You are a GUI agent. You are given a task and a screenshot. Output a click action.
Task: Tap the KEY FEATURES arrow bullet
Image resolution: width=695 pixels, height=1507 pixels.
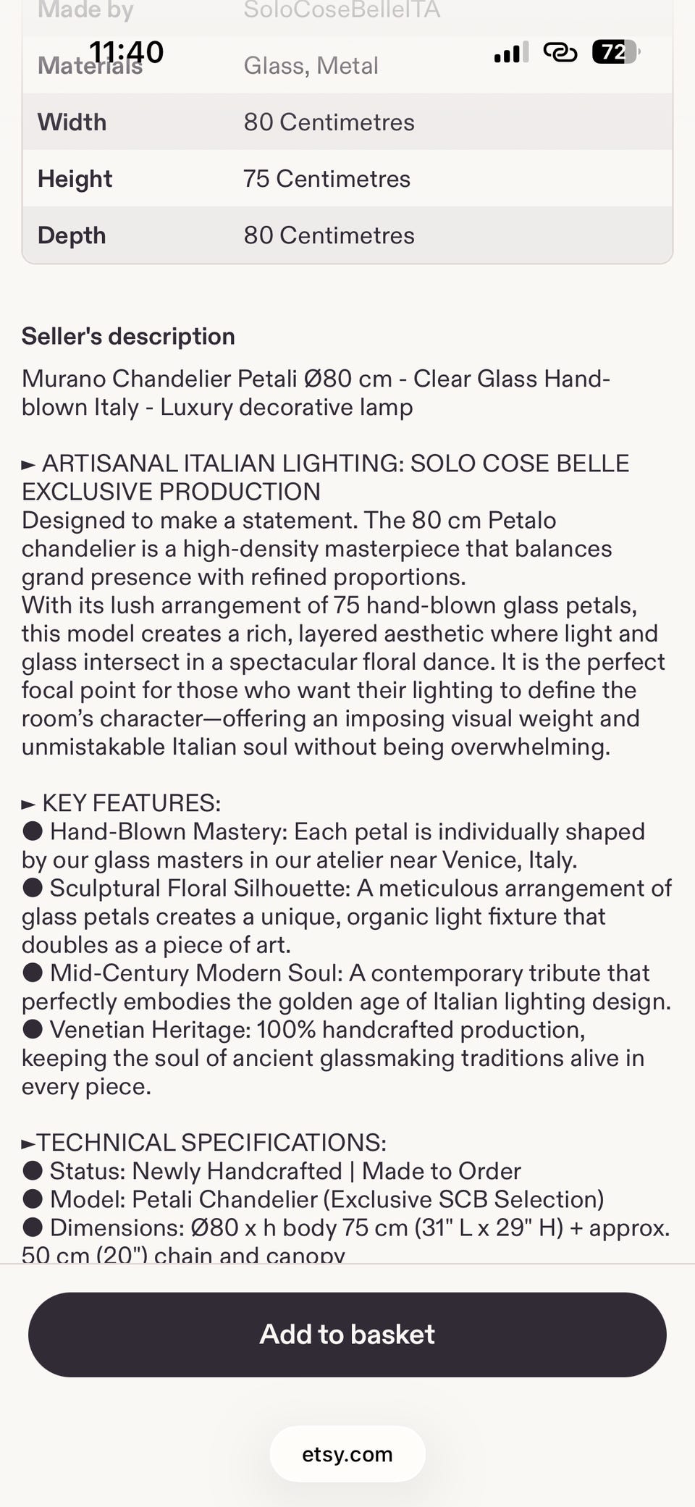pyautogui.click(x=29, y=804)
